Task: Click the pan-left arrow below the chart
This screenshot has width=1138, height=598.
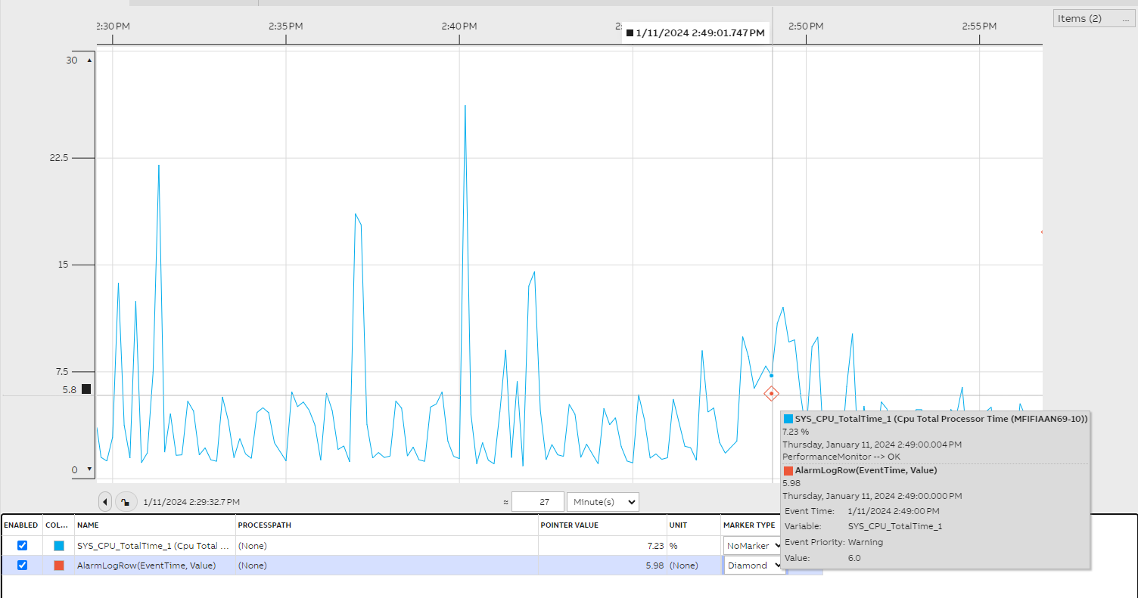Action: pyautogui.click(x=105, y=501)
